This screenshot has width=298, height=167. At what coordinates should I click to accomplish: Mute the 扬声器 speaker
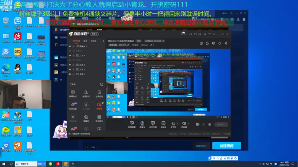pos(184,125)
